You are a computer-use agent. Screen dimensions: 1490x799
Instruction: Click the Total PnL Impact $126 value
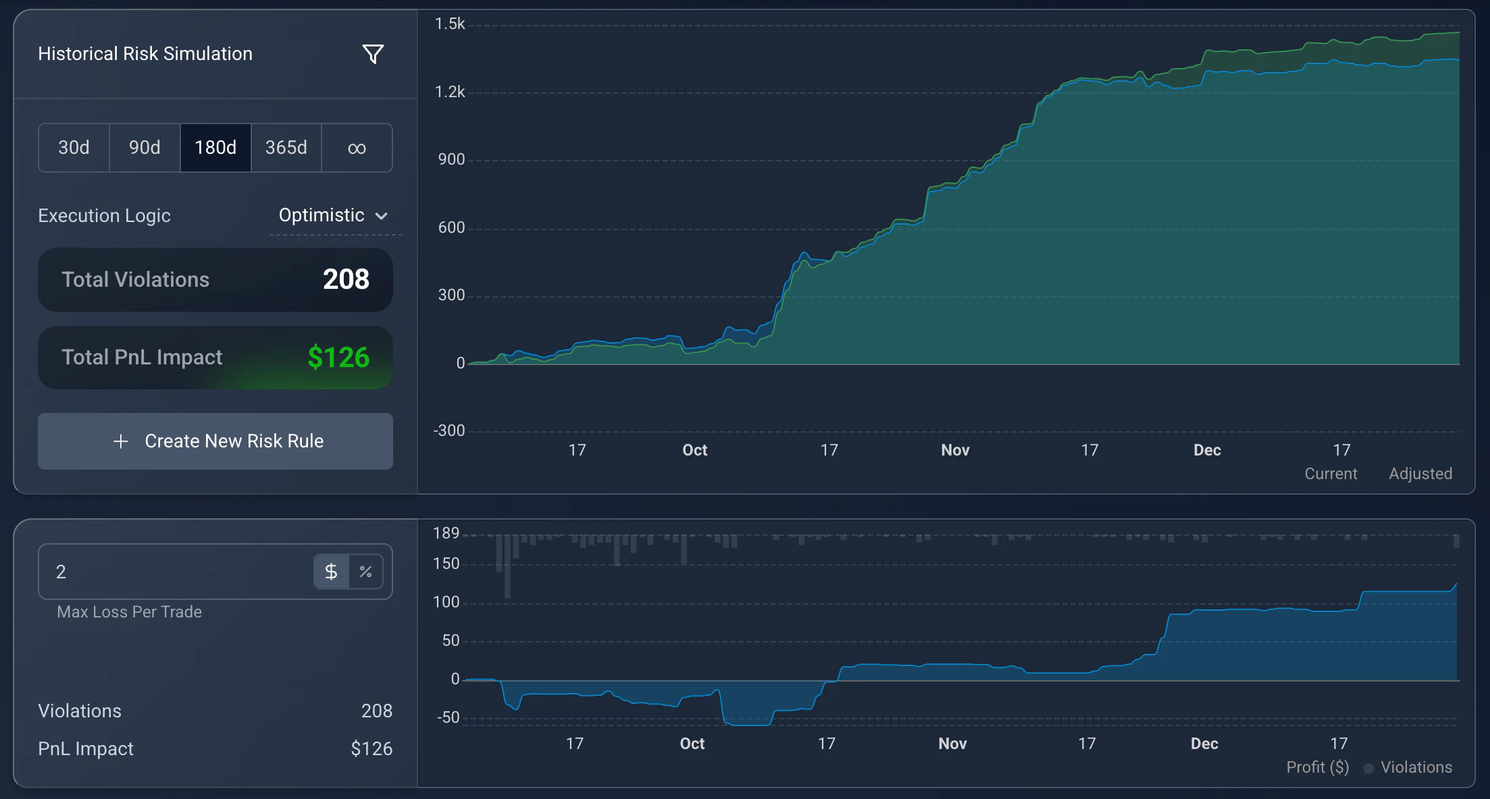[x=338, y=357]
